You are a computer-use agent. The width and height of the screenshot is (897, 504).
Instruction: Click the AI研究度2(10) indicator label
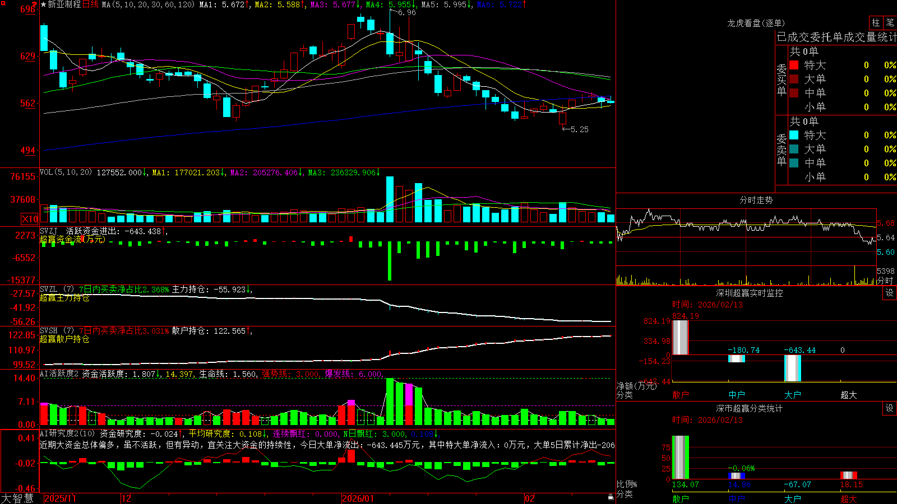(x=68, y=433)
